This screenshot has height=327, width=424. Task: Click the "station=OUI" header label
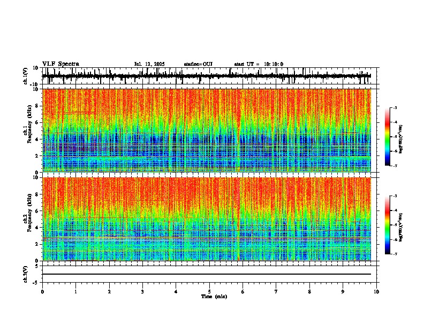198,64
